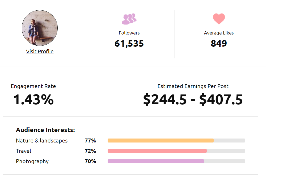Viewport: 283px width, 177px height.
Task: Click the $244.5 - $407.5 earnings estimate
Action: coord(193,100)
